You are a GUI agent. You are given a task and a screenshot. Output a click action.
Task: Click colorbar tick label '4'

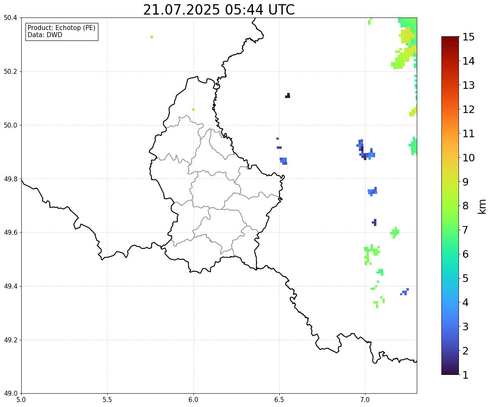pyautogui.click(x=465, y=302)
